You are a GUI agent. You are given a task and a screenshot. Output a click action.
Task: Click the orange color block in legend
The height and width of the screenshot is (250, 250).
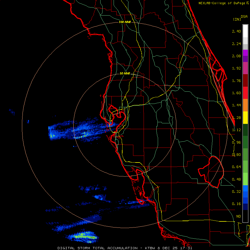[245, 105]
